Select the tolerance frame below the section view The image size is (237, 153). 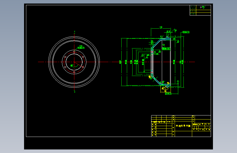[168, 94]
